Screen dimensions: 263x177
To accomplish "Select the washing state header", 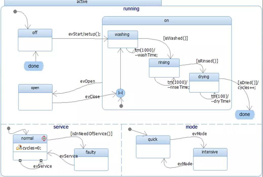I will tap(123, 34).
